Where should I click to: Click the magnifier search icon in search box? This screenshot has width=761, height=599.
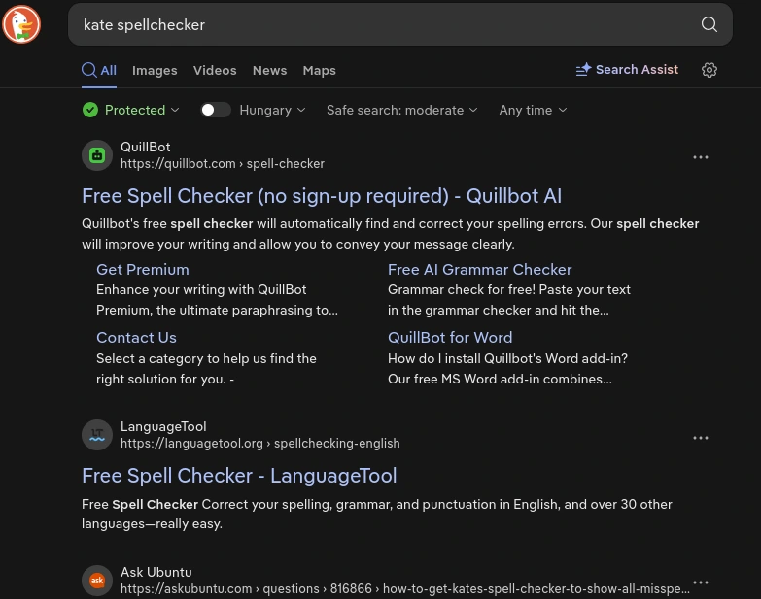709,24
